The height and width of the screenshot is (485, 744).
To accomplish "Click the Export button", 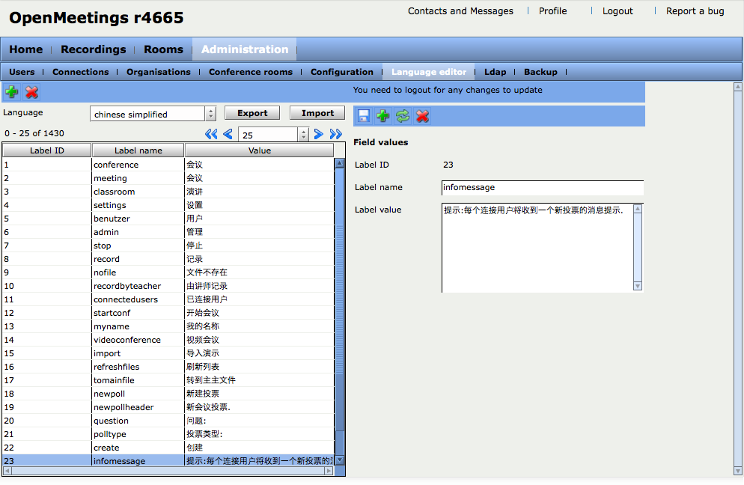I will (252, 113).
